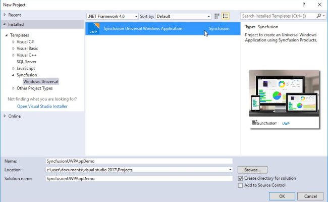328x202 pixels.
Task: Open Visual Studio Installer link
Action: pos(42,107)
